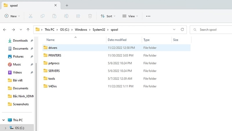Image resolution: width=232 pixels, height=131 pixels.
Task: Open the View dropdown menu
Action: (130, 16)
